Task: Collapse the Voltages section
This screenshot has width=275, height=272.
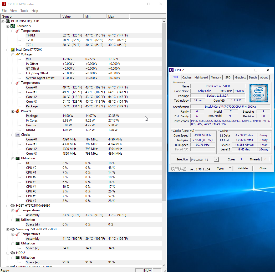Action: tap(13, 55)
